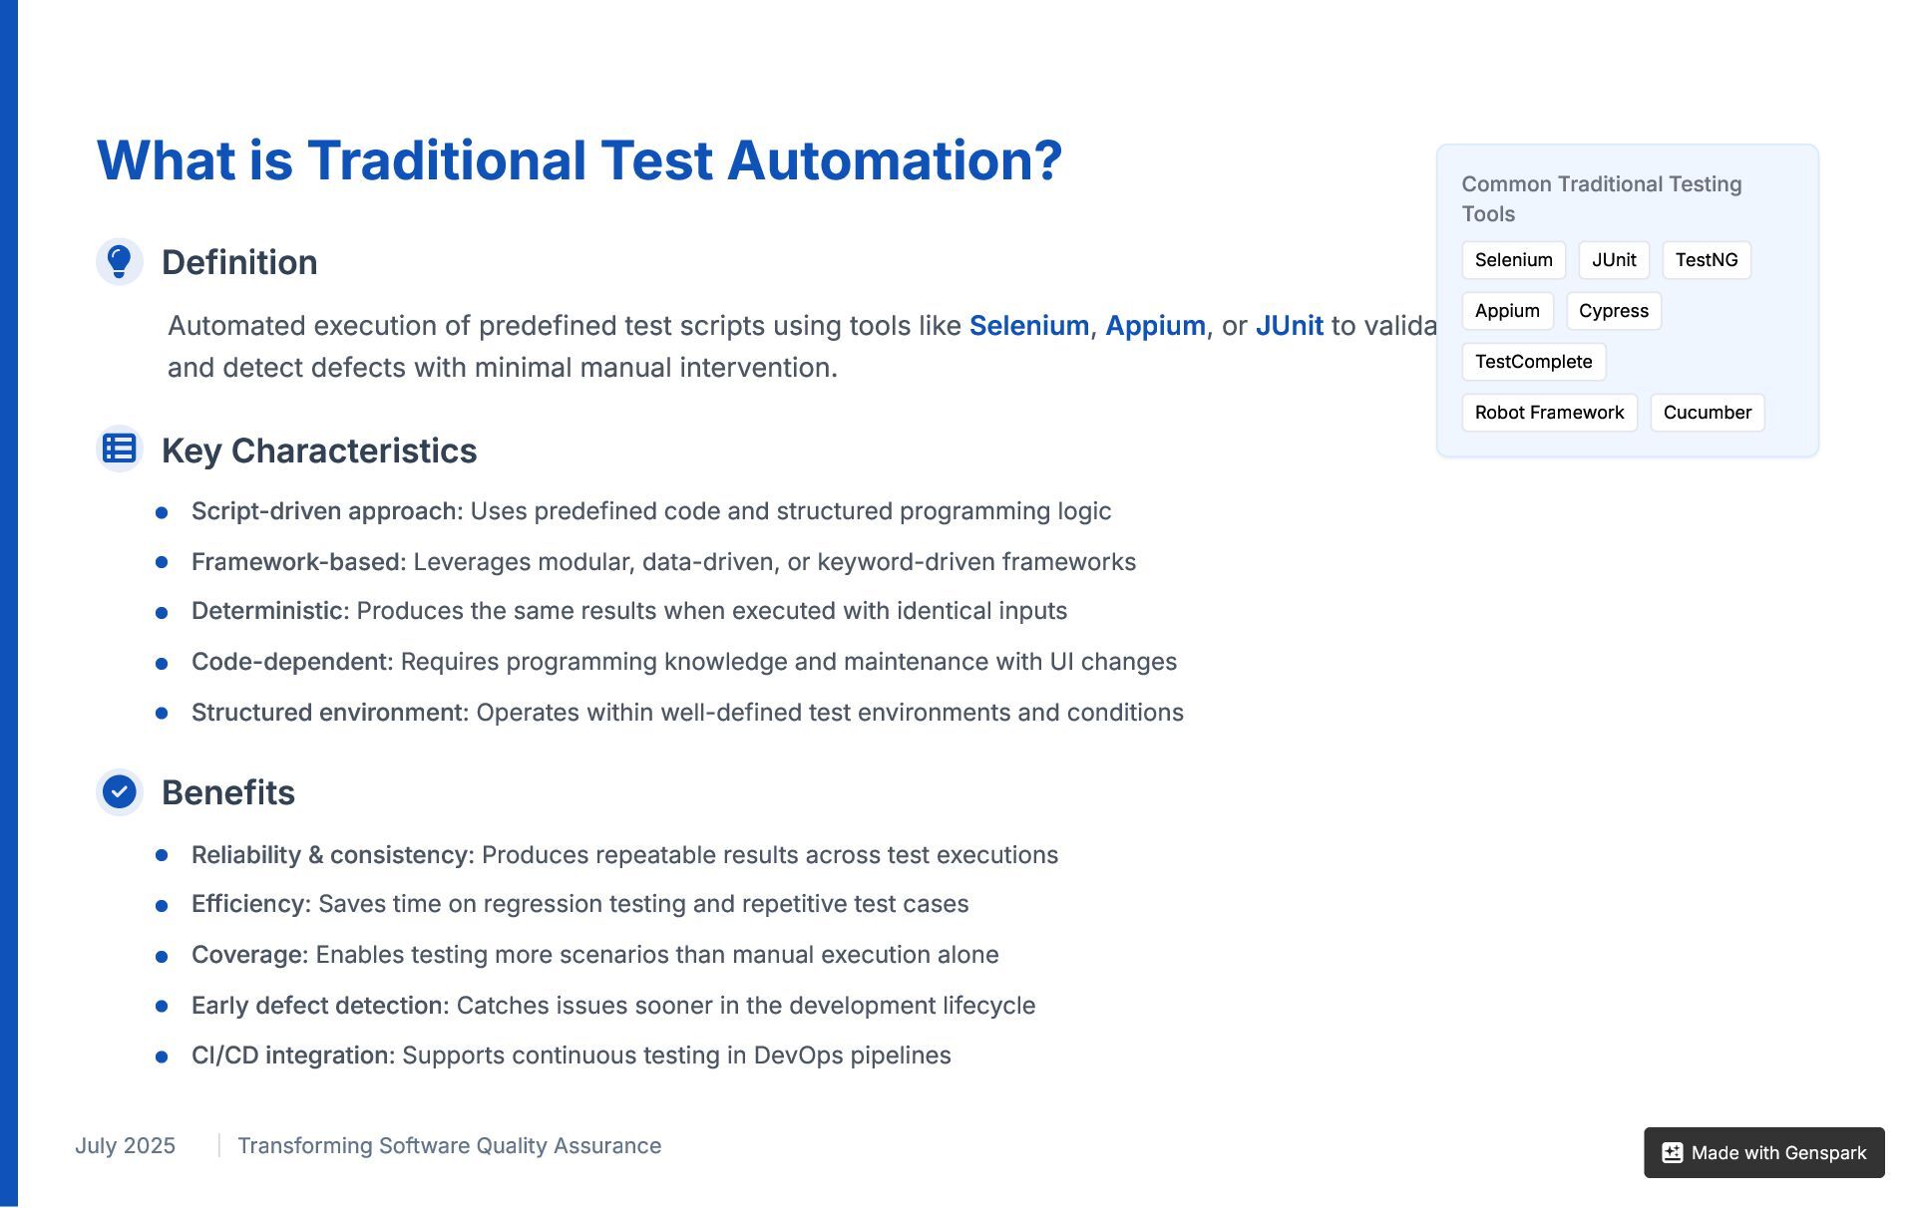The width and height of the screenshot is (1915, 1208).
Task: Click the Common Traditional Testing Tools heading
Action: [x=1602, y=199]
